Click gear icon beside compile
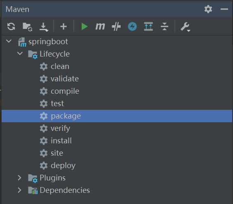The height and width of the screenshot is (204, 233). point(44,91)
